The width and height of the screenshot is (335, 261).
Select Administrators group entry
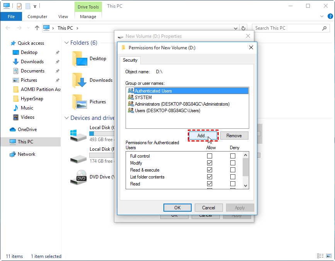coord(179,104)
